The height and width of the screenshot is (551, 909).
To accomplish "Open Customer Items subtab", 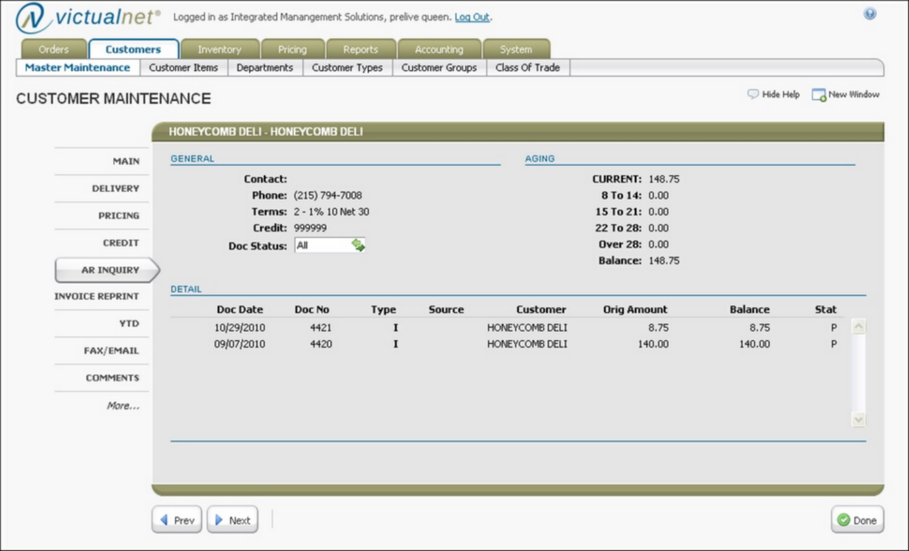I will (x=184, y=67).
